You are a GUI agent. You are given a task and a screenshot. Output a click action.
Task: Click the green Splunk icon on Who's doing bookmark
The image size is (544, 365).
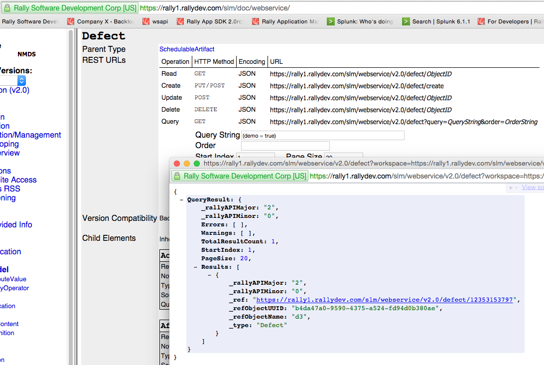331,21
